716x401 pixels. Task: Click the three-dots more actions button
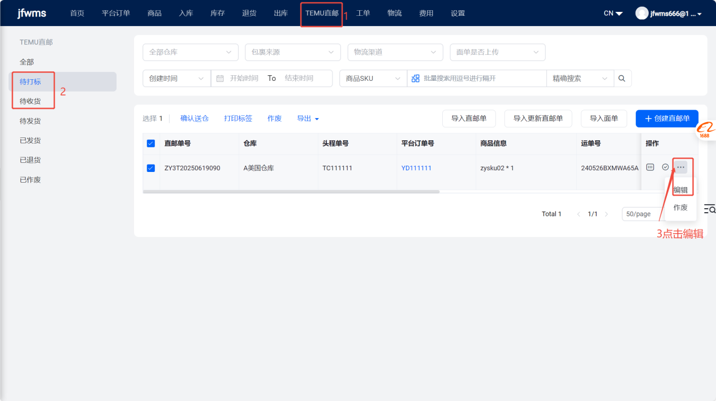(x=680, y=167)
